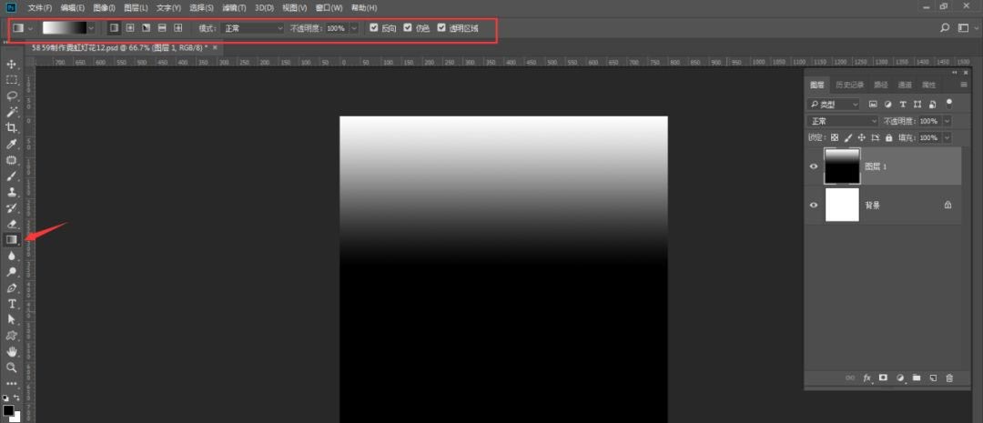This screenshot has width=983, height=423.
Task: Create a new layer
Action: [933, 378]
